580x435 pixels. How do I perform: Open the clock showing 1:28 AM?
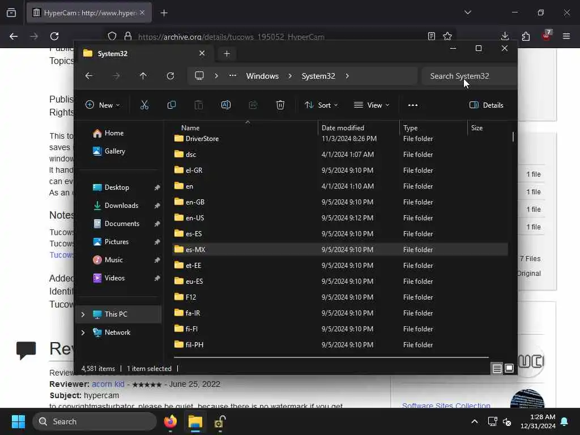tap(538, 421)
